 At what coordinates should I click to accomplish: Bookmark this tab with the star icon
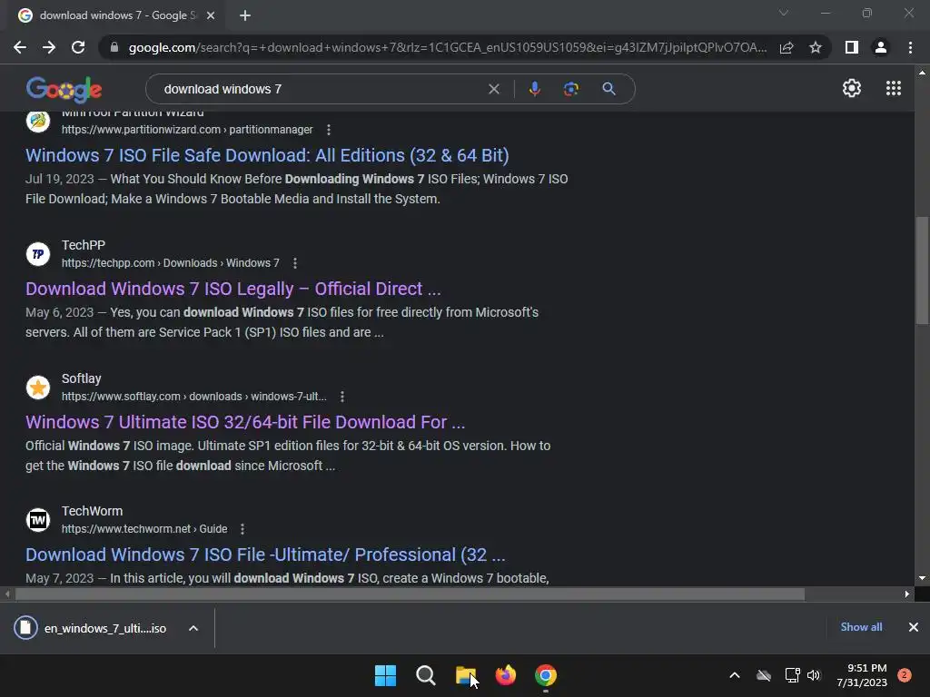[x=816, y=47]
